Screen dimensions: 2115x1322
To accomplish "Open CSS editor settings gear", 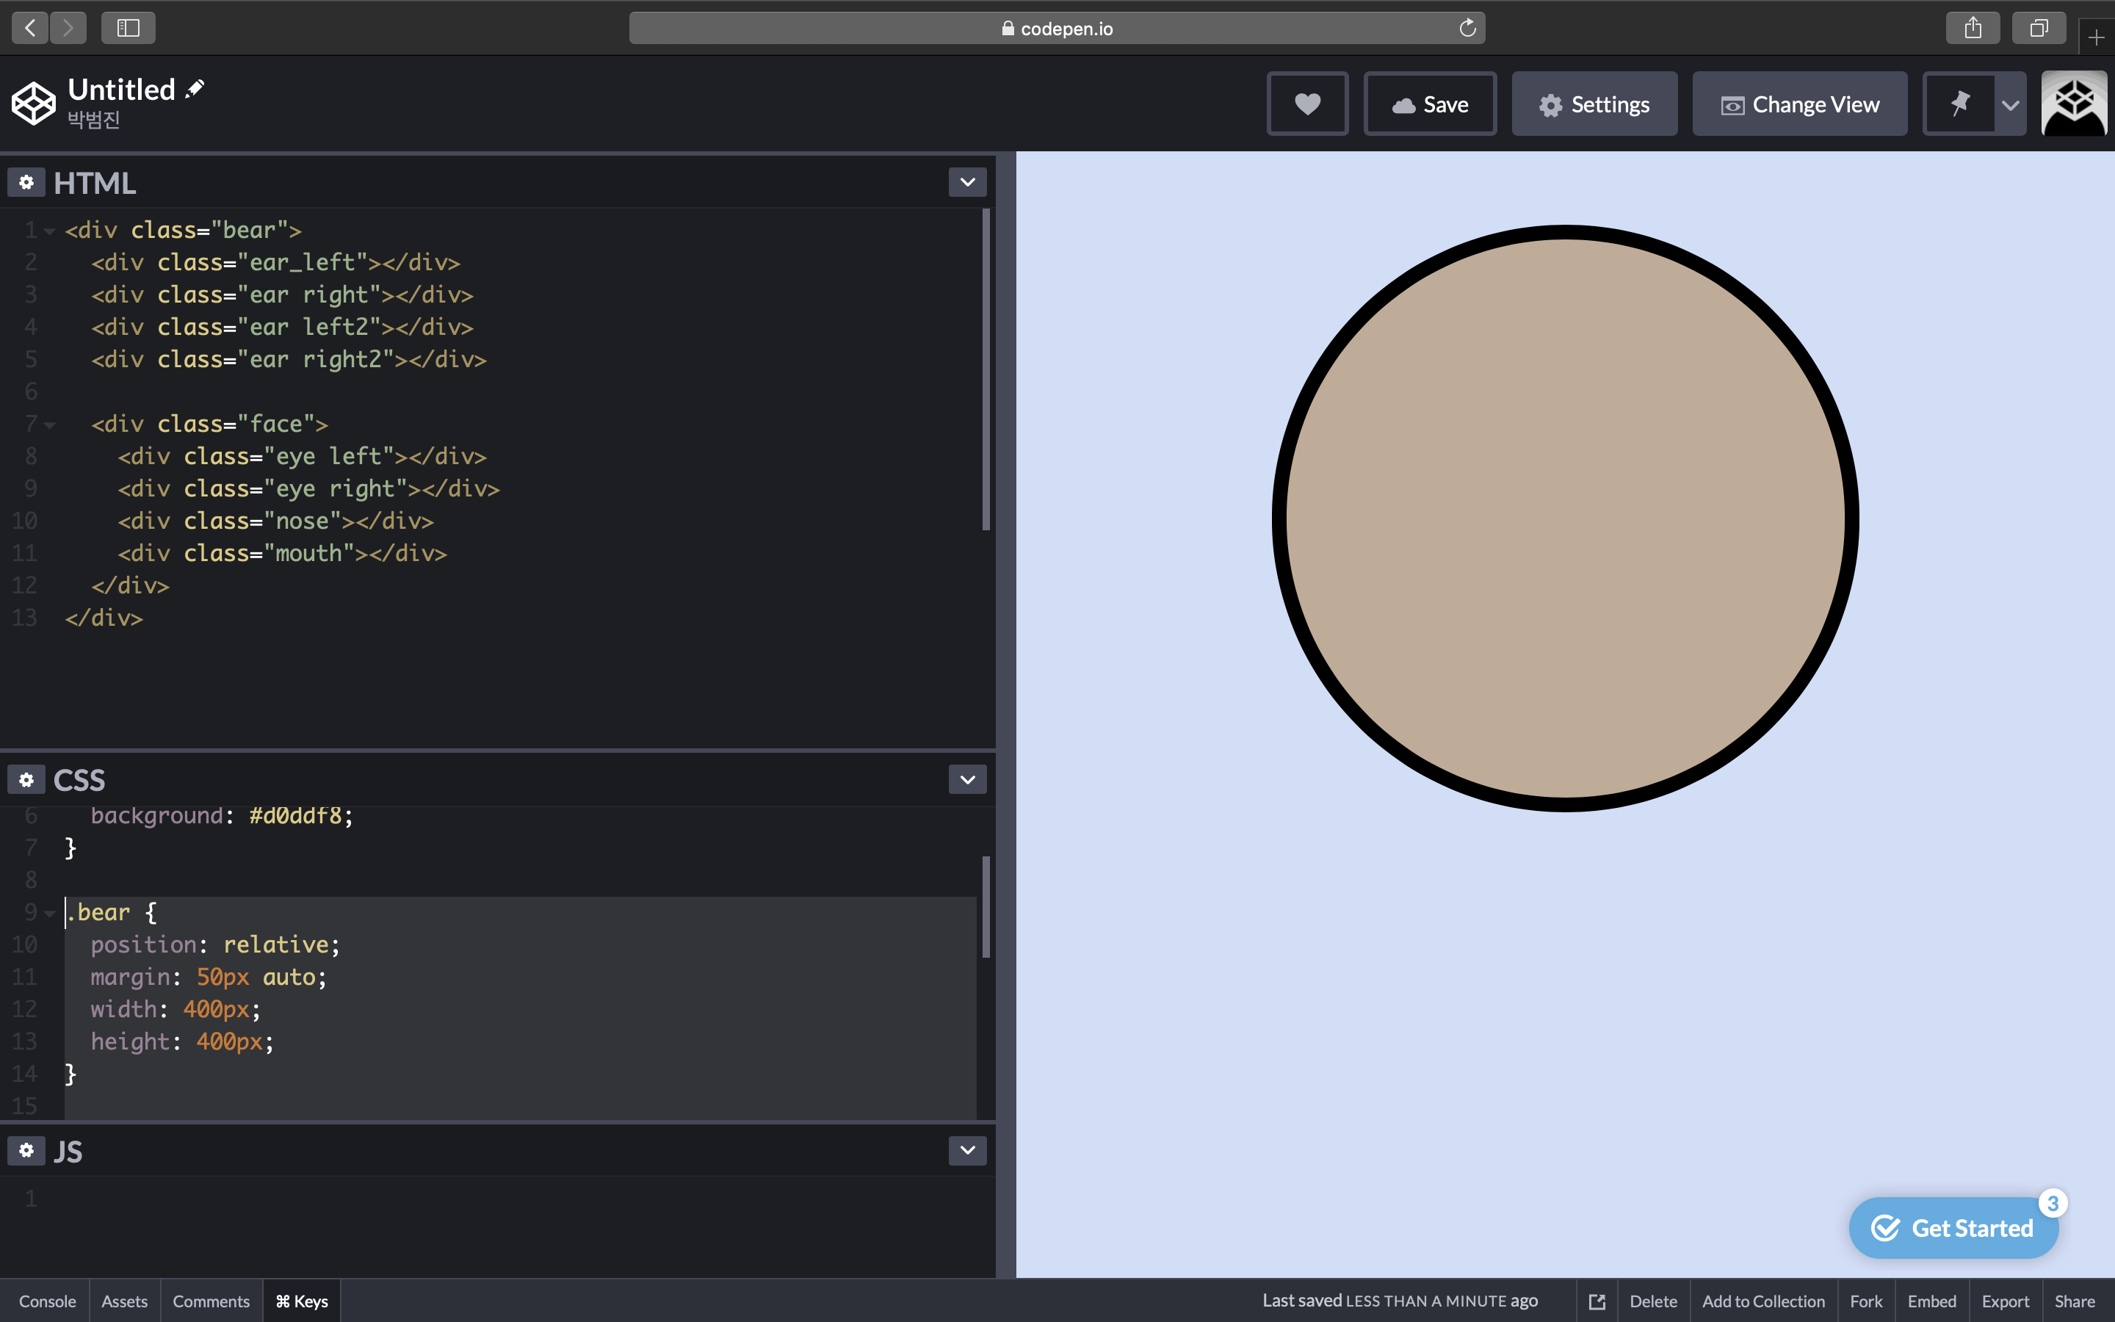I will tap(26, 779).
